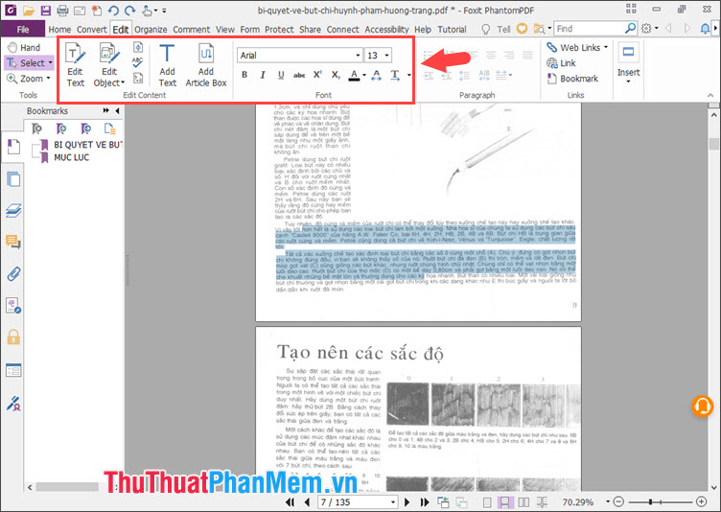
Task: Click the Find search field
Action: coord(590,29)
